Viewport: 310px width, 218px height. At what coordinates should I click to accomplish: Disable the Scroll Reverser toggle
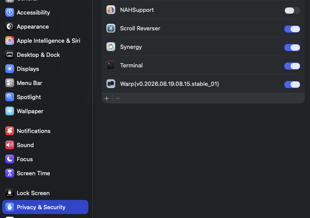pos(292,29)
